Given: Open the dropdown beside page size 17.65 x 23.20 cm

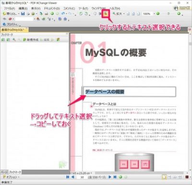Looking at the screenshot, I should pyautogui.click(x=91, y=173).
